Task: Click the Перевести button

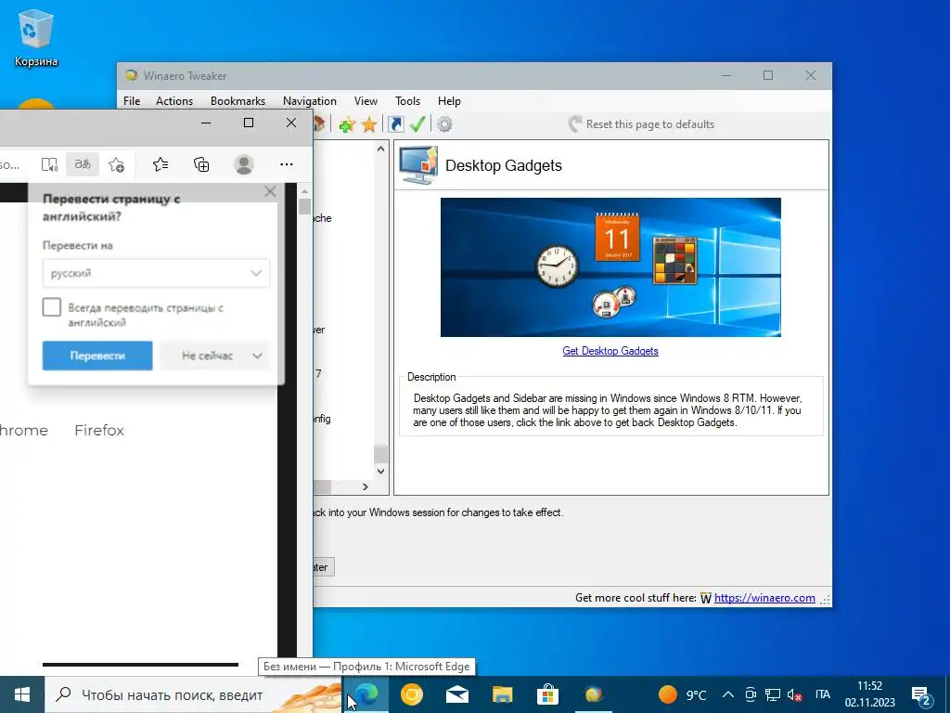Action: pyautogui.click(x=97, y=356)
